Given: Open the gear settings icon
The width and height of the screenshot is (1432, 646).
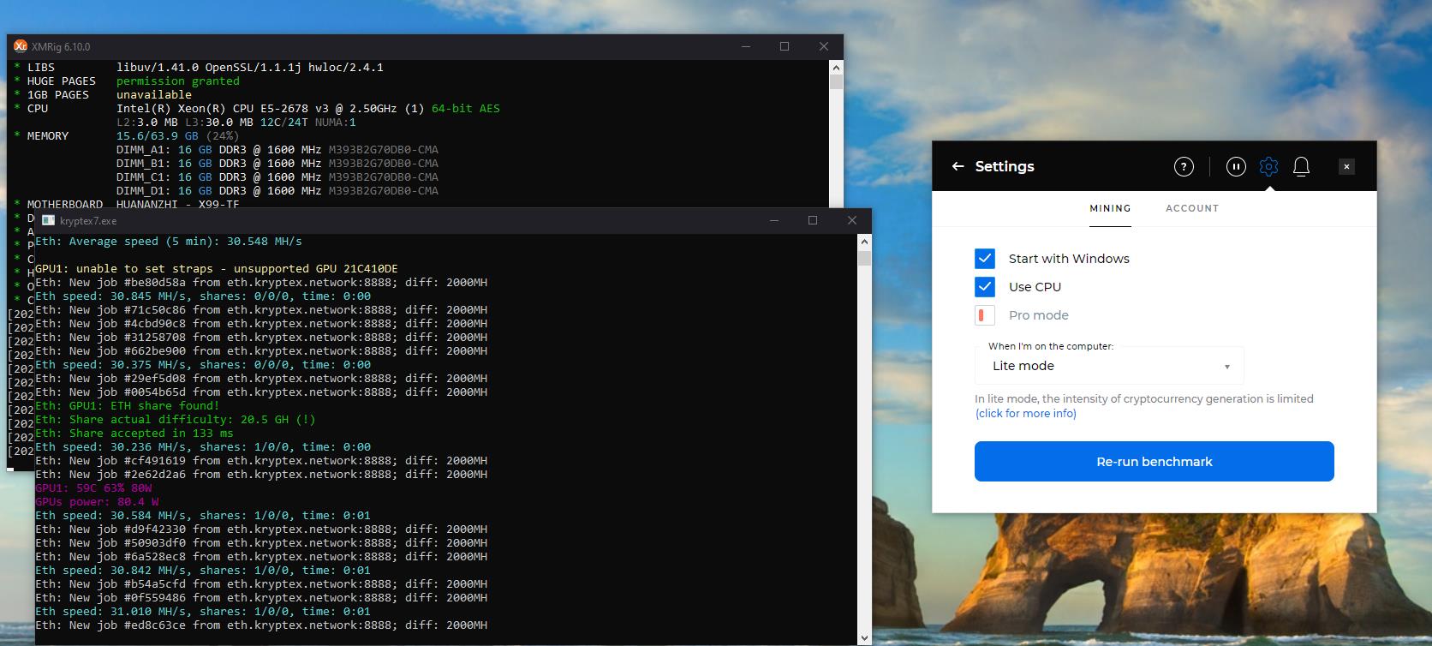Looking at the screenshot, I should (x=1268, y=167).
